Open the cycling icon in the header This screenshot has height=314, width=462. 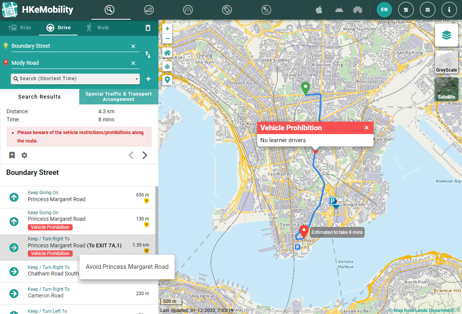click(x=266, y=10)
